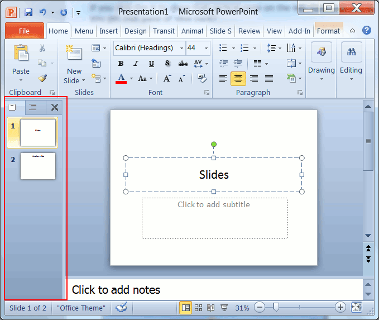Apply text shadow with S icon
This screenshot has height=320, width=379.
point(167,63)
